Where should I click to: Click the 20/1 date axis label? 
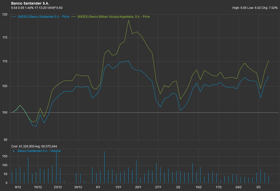(138, 187)
